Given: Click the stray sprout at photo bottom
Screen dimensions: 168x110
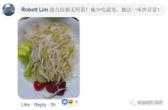Looking at the screenshot, I should [x=53, y=94].
